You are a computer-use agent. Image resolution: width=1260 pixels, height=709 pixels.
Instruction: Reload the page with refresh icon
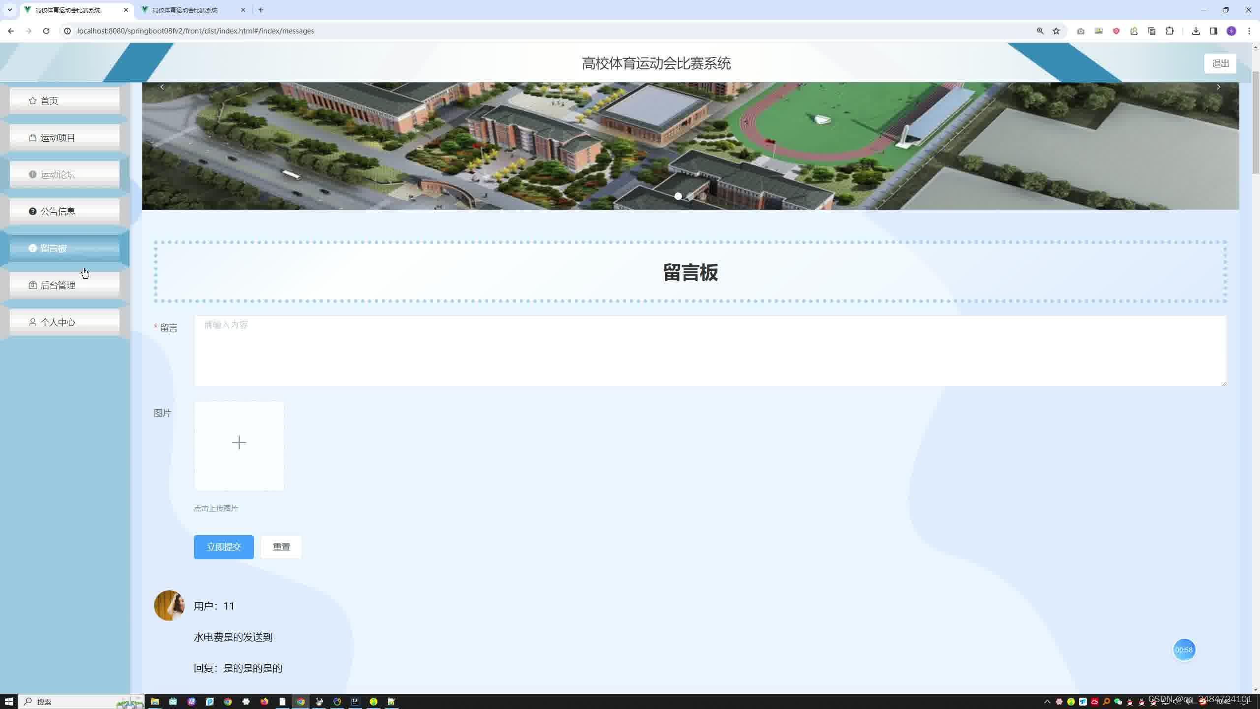46,31
